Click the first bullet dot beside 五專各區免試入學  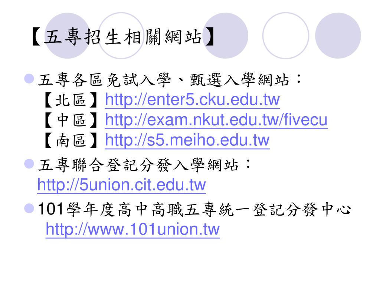[29, 79]
